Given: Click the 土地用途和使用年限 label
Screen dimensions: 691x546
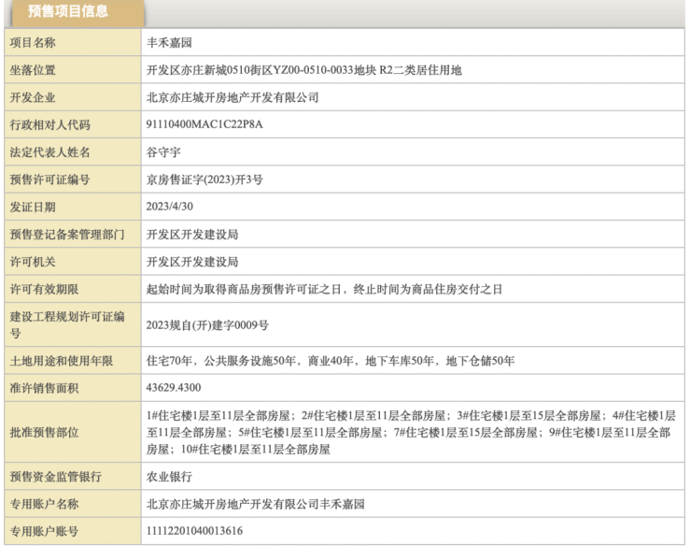Looking at the screenshot, I should point(62,360).
